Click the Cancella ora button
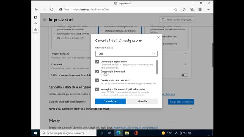Viewport: 244px width, 137px height. click(111, 101)
